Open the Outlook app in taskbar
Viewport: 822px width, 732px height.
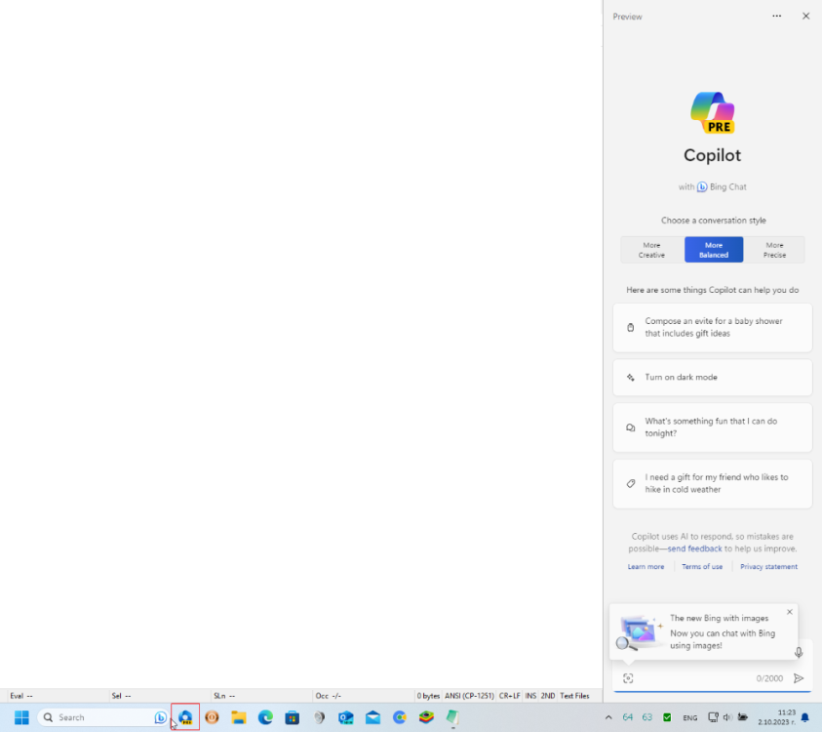(x=346, y=716)
